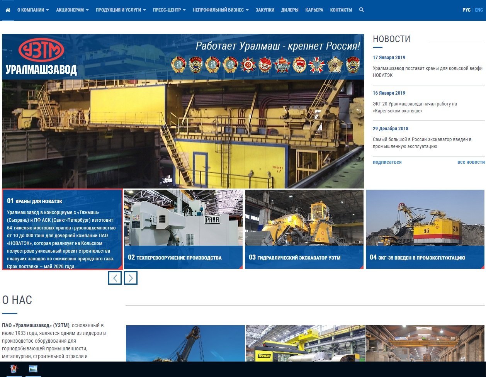The width and height of the screenshot is (486, 377).
Task: Click the подписаться link under news
Action: pyautogui.click(x=387, y=162)
